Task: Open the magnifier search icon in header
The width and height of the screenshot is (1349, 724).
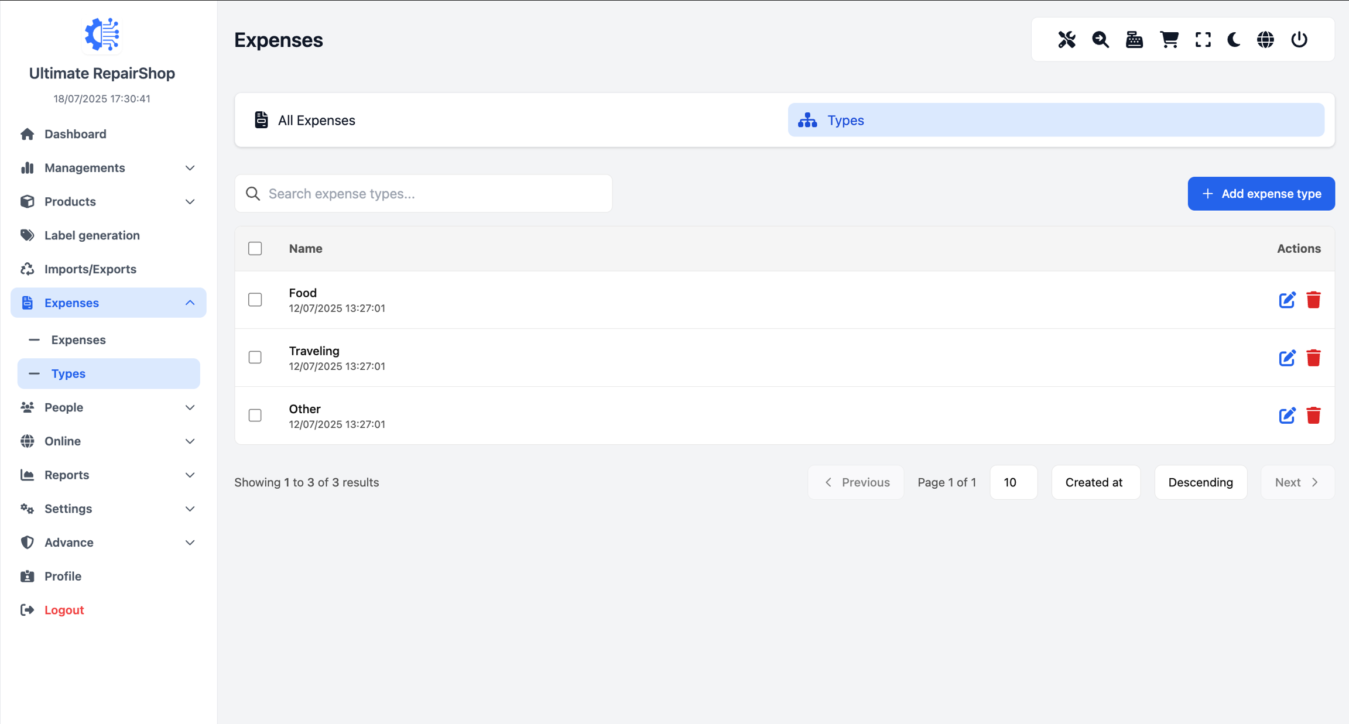Action: (x=1100, y=40)
